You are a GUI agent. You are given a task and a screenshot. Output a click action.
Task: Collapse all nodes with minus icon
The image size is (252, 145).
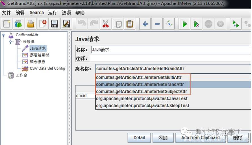[157, 24]
